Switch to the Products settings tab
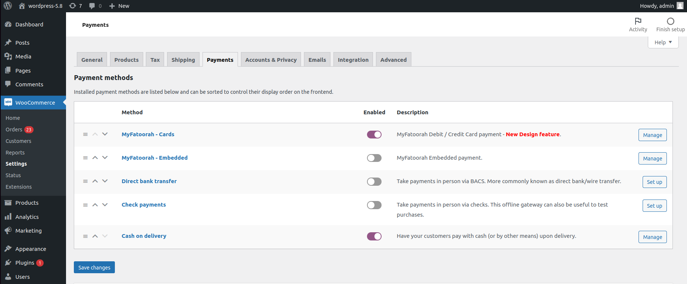The height and width of the screenshot is (284, 687). 126,60
